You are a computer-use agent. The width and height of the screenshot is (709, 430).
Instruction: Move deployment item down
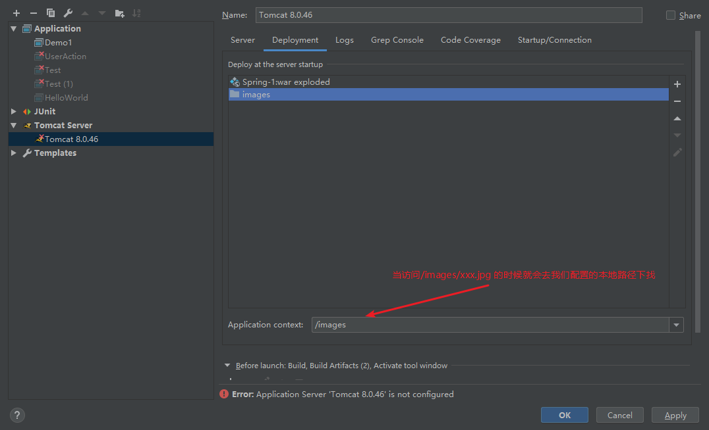pos(677,135)
